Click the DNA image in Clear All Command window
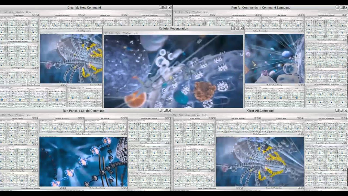The image size is (348, 196). [260, 162]
